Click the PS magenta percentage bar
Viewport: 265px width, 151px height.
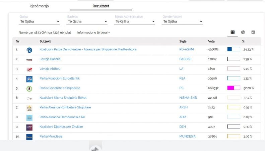tap(234, 88)
